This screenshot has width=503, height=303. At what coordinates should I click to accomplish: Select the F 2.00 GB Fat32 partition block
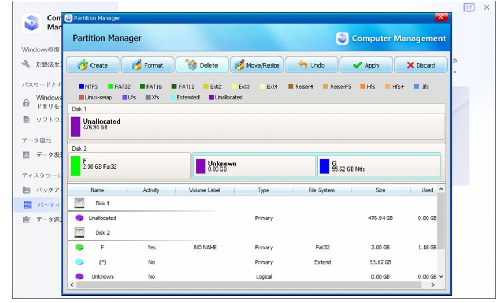(x=129, y=166)
